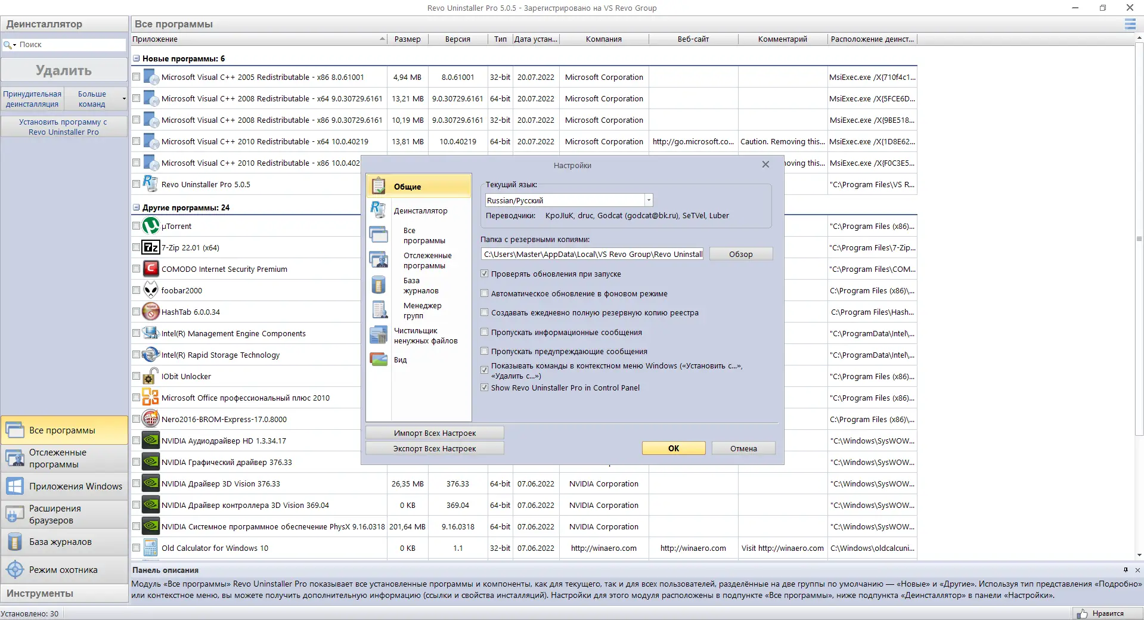
Task: Click Экспорт Всех Настроек button
Action: [435, 448]
